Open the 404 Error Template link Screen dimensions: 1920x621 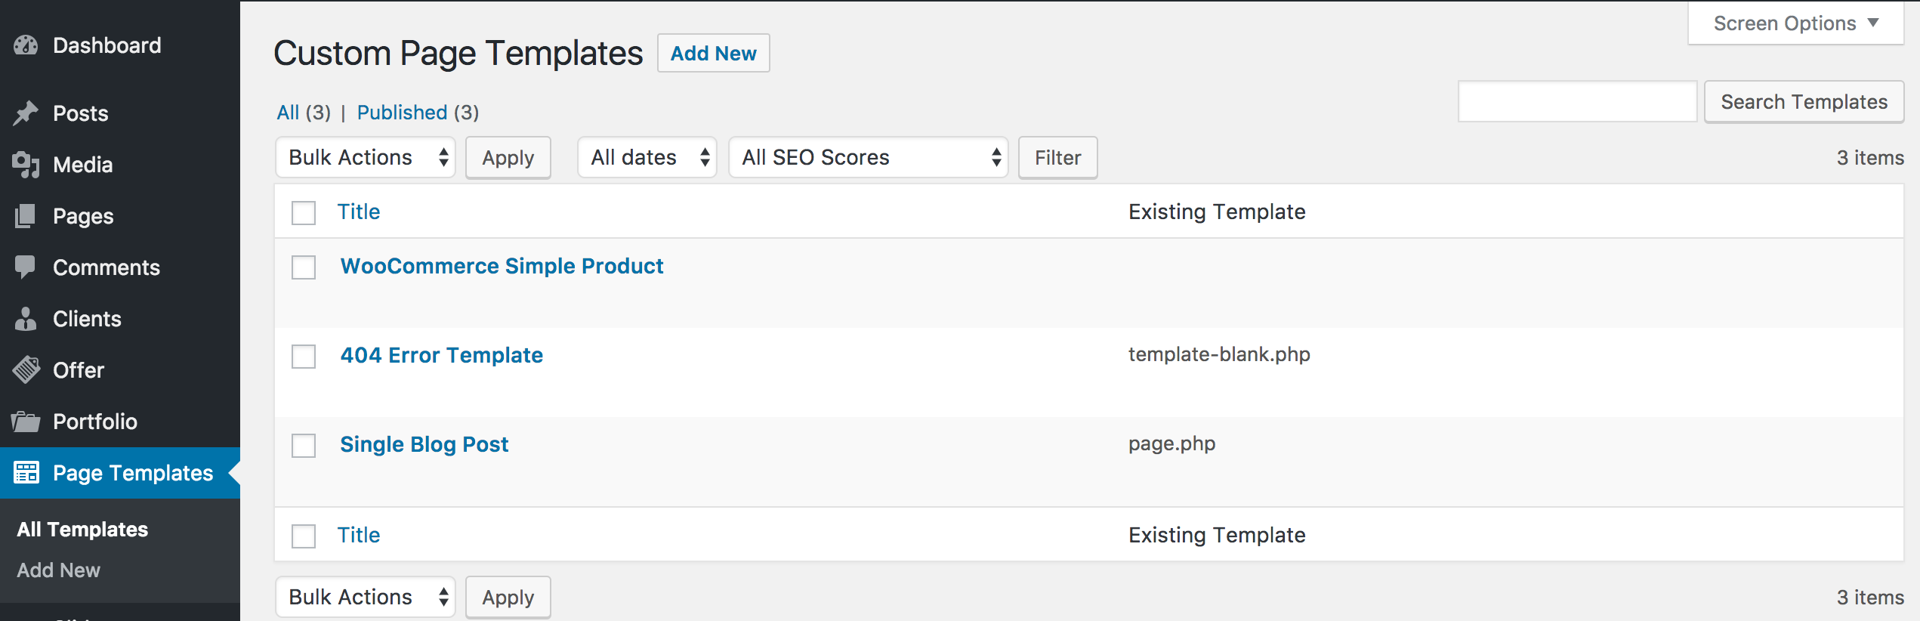(442, 355)
